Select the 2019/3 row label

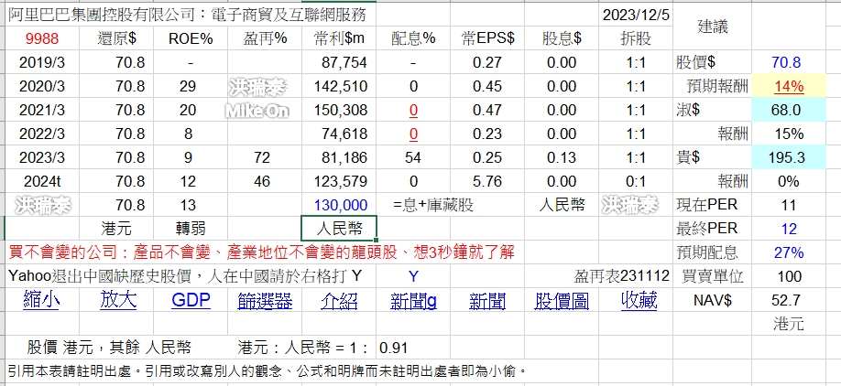pos(42,62)
